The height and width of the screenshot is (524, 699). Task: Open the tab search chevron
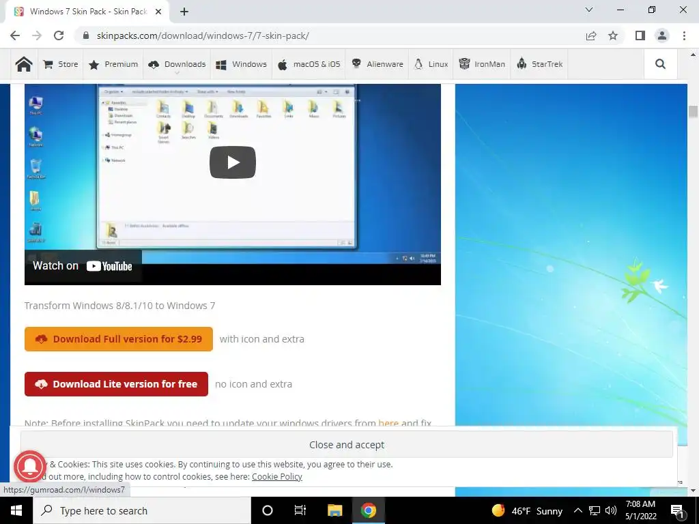coord(589,10)
